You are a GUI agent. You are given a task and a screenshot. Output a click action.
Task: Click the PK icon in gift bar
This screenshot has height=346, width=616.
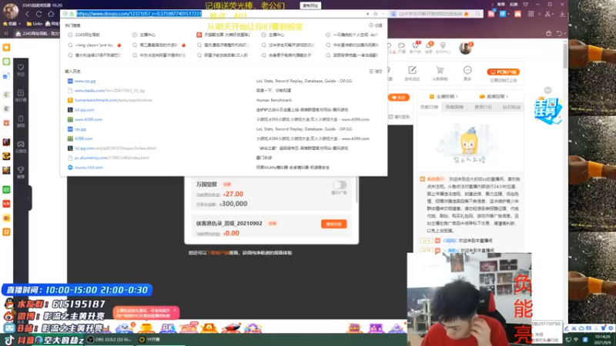coord(167,328)
